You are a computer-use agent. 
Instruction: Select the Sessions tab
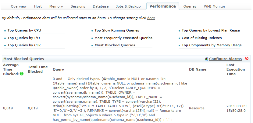point(78,6)
